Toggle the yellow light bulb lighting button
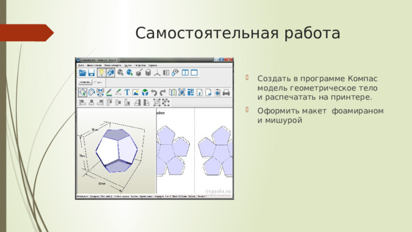This screenshot has height=232, width=412. point(101,73)
